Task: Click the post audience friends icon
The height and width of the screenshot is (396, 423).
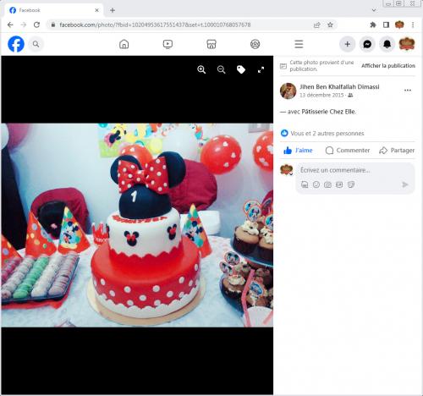Action: (x=350, y=96)
